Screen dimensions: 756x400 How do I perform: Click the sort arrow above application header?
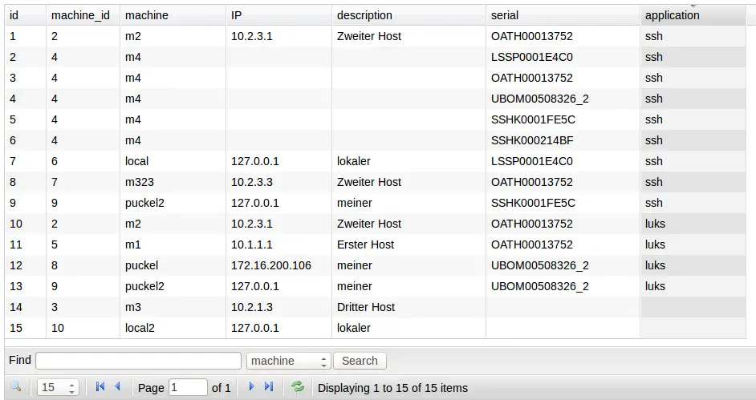(694, 6)
